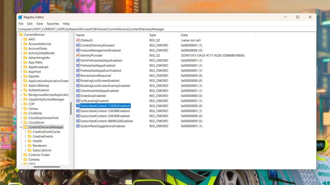The height and width of the screenshot is (185, 330).
Task: Click the tree pane horizontal scrollbar thumb
Action: [x=47, y=167]
